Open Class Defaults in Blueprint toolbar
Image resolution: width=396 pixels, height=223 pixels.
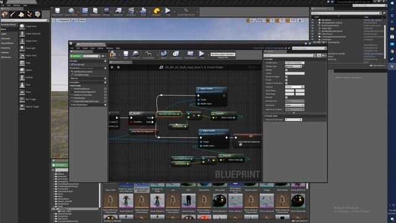[190, 55]
